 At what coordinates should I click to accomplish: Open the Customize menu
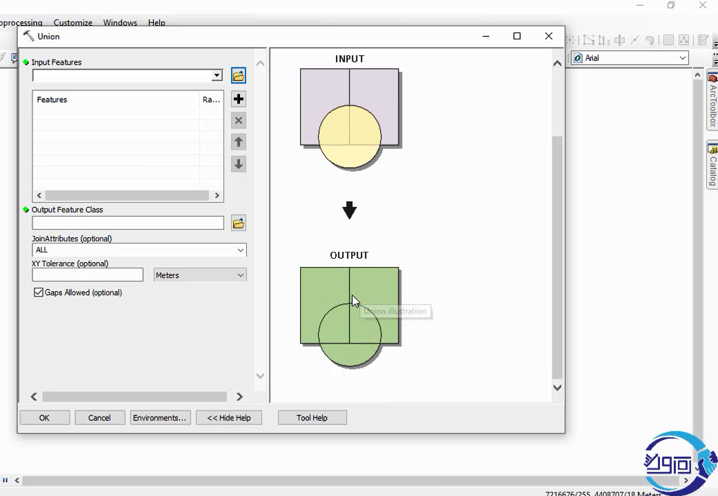(x=73, y=23)
